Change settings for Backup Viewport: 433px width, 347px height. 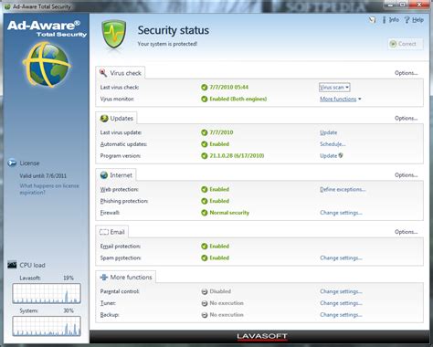point(341,315)
